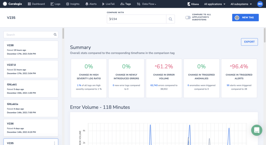Viewport: 266px width, 145px height.
Task: Click the sidebar tag Search field
Action: point(31,34)
